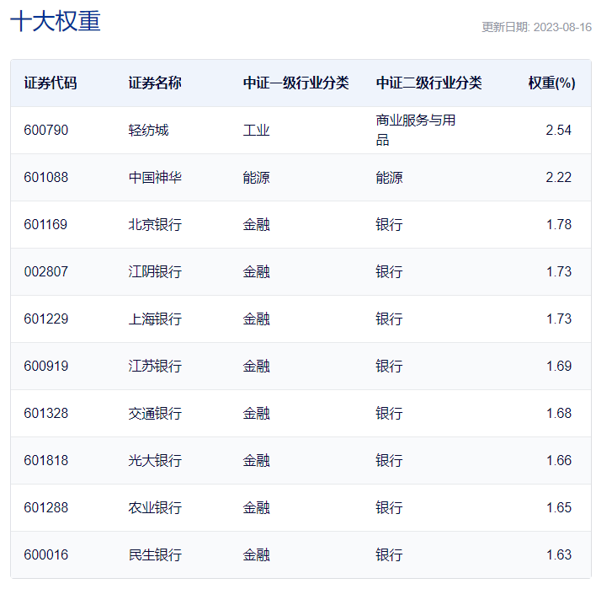
Task: Select stock name 北京银行
Action: pyautogui.click(x=155, y=224)
